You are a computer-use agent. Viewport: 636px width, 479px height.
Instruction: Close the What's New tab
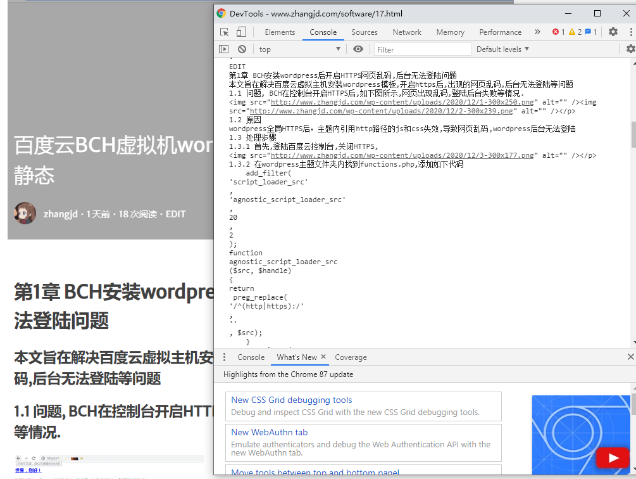(x=323, y=357)
